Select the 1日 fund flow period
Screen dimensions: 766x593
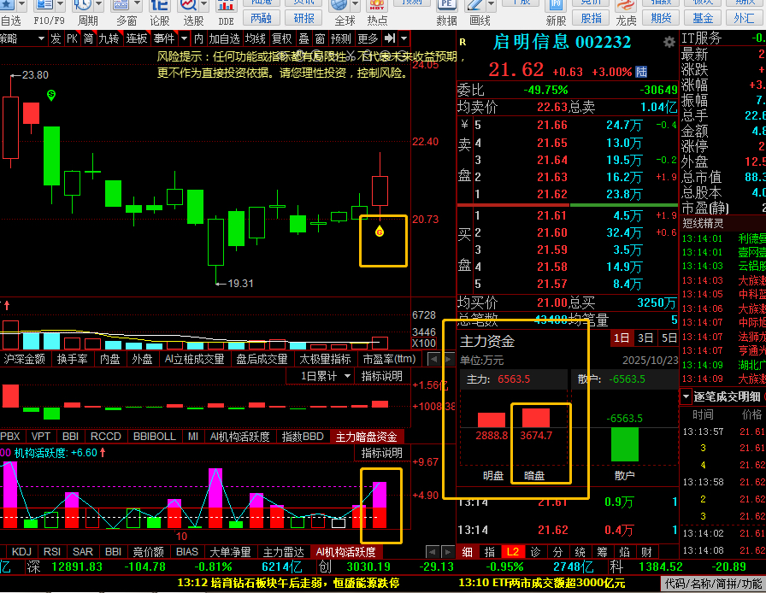621,338
